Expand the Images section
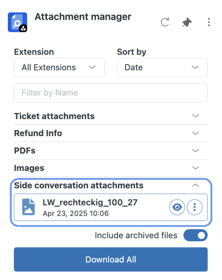The height and width of the screenshot is (280, 222). point(111,168)
